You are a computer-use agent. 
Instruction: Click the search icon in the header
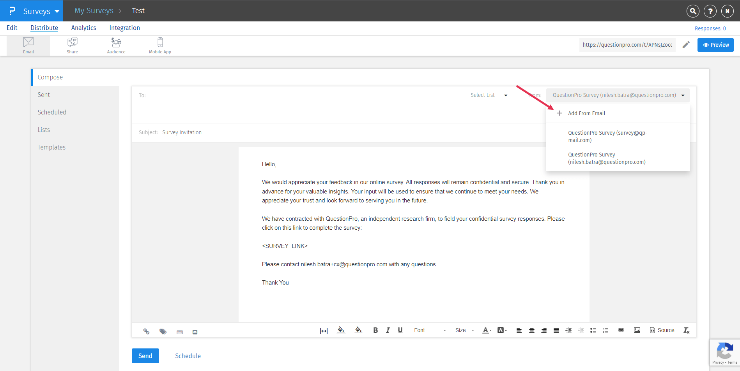pos(693,11)
